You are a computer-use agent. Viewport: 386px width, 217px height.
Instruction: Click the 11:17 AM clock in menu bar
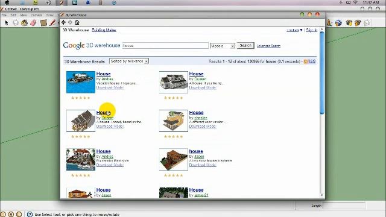[x=371, y=2]
